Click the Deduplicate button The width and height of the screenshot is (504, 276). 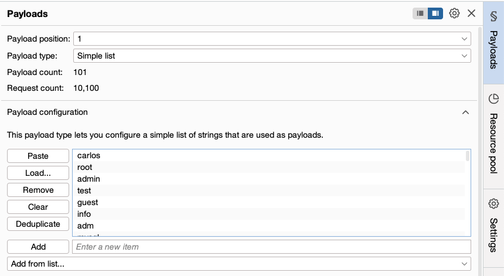[38, 224]
